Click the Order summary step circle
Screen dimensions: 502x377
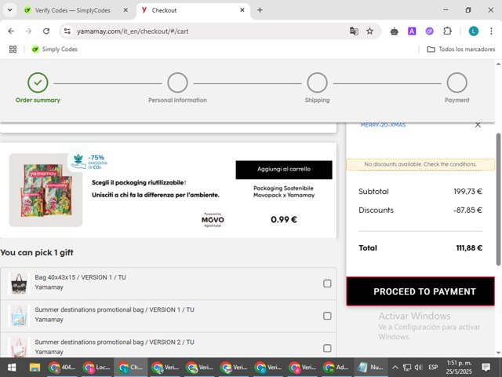click(x=38, y=82)
